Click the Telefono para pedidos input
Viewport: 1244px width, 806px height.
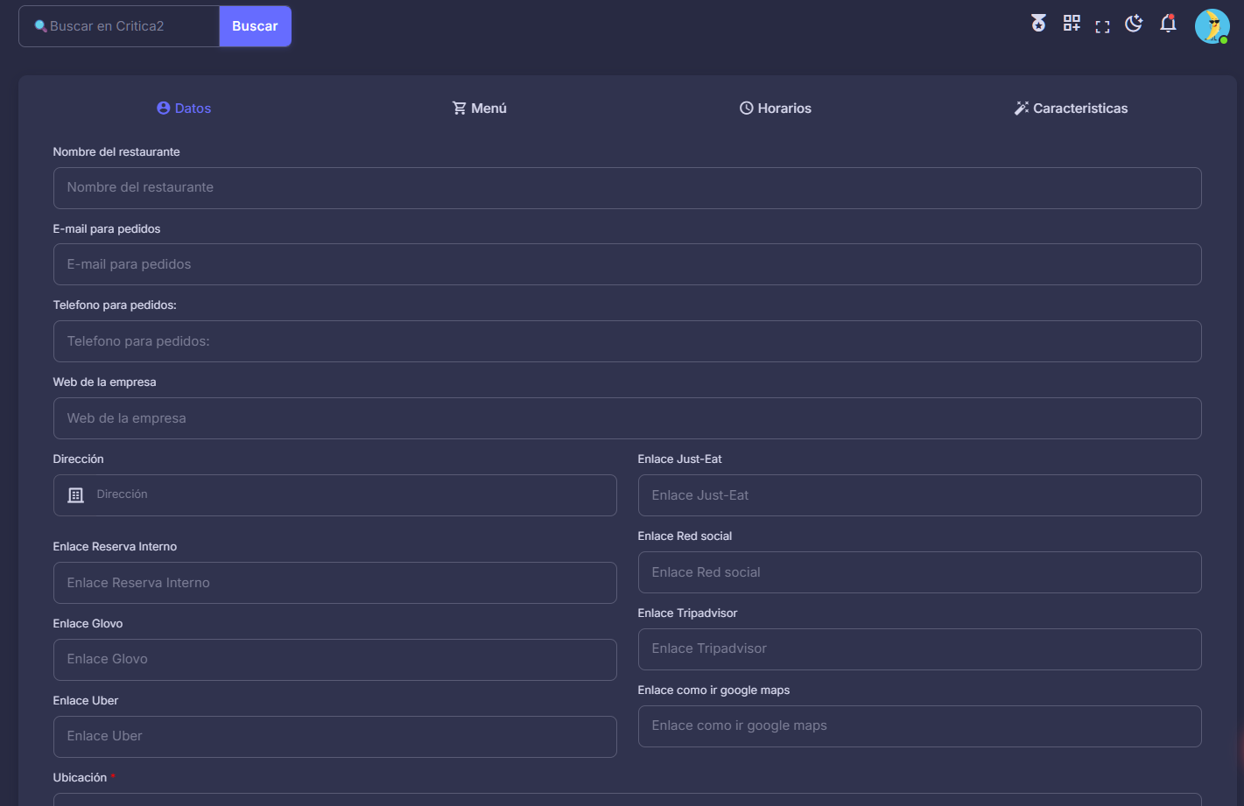tap(627, 341)
